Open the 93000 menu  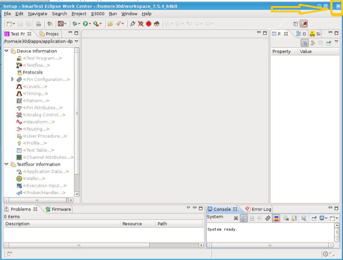98,14
